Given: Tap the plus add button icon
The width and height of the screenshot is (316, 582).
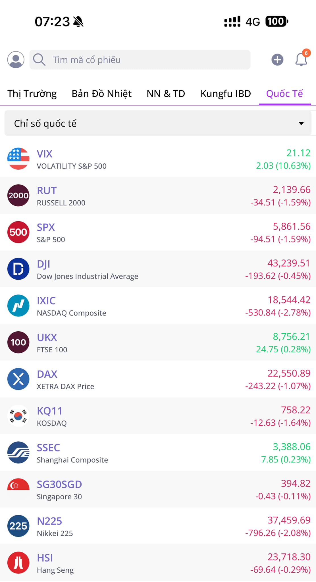Looking at the screenshot, I should click(277, 60).
